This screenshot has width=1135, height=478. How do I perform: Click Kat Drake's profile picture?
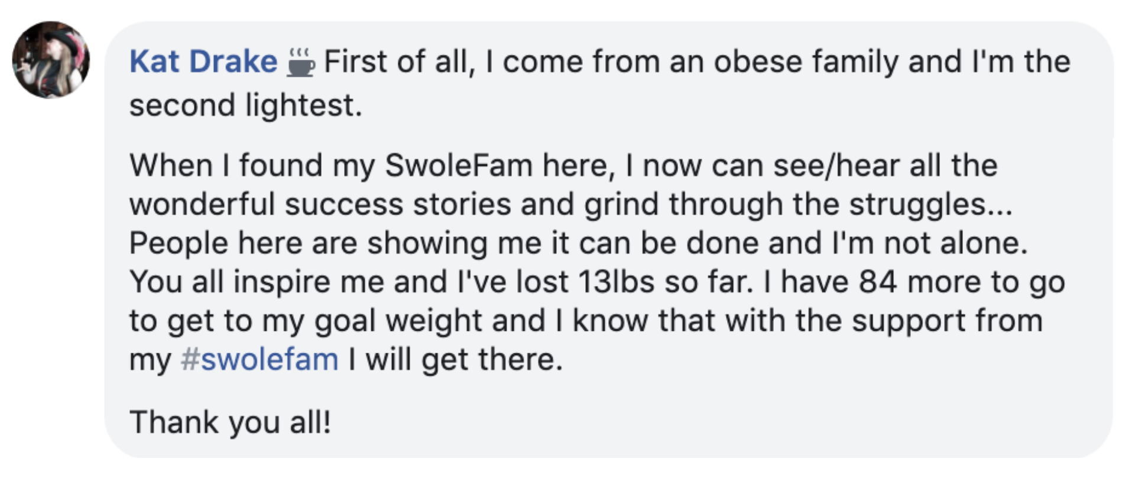pyautogui.click(x=51, y=60)
